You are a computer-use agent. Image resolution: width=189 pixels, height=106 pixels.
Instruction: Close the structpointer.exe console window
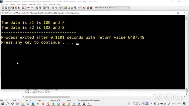(x=184, y=13)
